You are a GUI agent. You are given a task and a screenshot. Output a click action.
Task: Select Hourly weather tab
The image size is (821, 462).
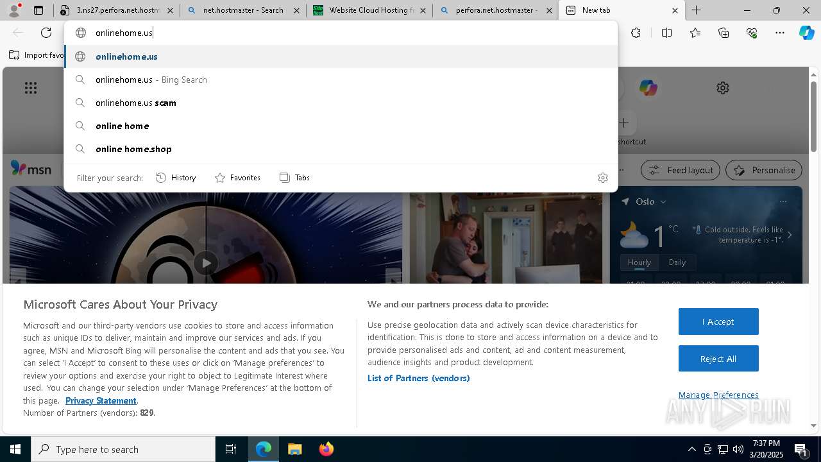[x=639, y=262]
